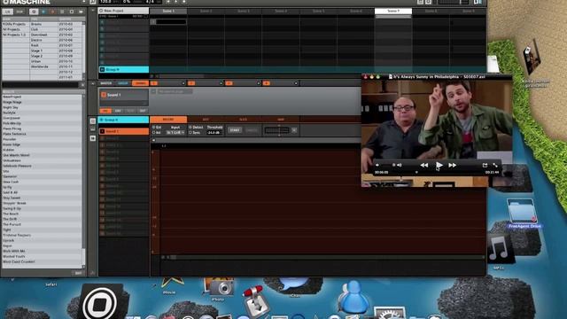Open second module slot dropdown arrow
567x319 pixels.
tap(221, 83)
